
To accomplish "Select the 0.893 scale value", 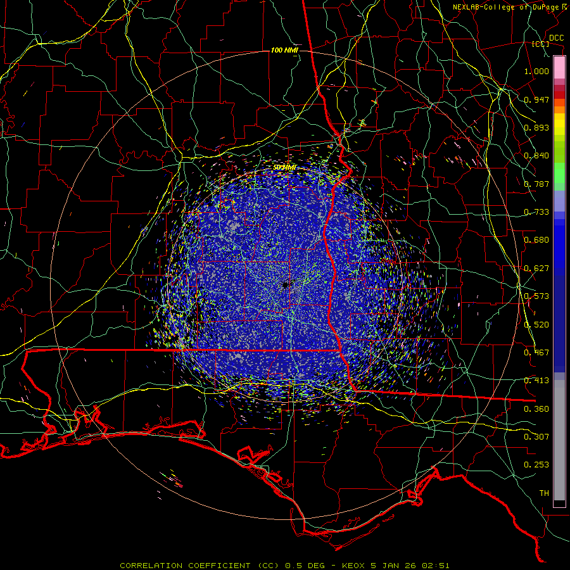I will (536, 127).
